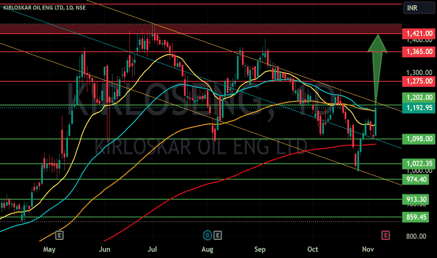Open the INR currency selector
Viewport: 437px width, 258px height.
pyautogui.click(x=419, y=8)
